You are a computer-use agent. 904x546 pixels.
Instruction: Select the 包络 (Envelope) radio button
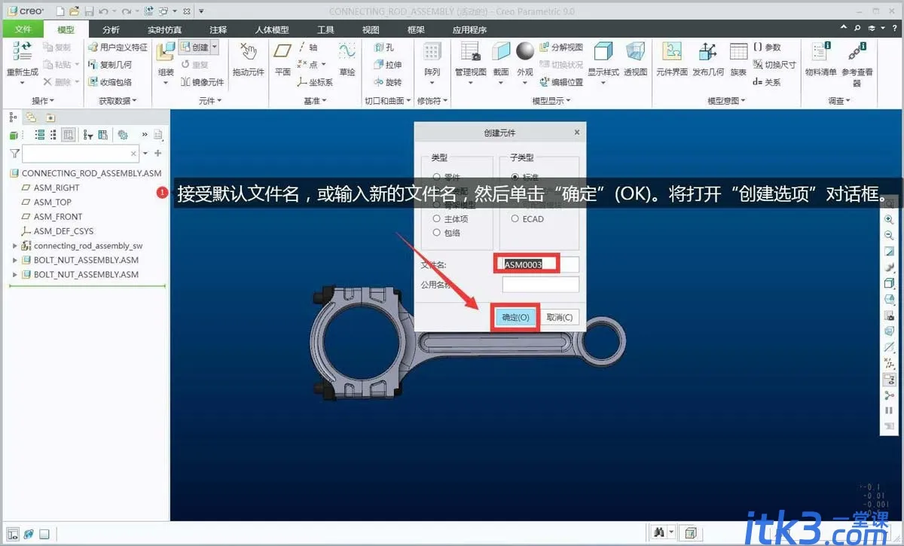pos(436,233)
